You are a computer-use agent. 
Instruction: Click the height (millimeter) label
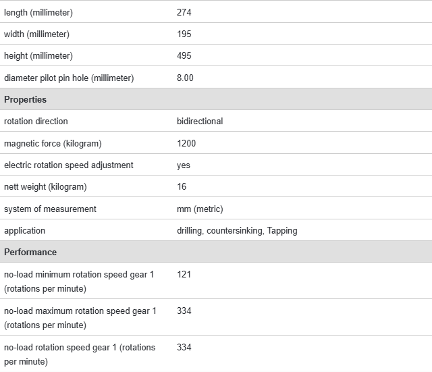point(38,55)
